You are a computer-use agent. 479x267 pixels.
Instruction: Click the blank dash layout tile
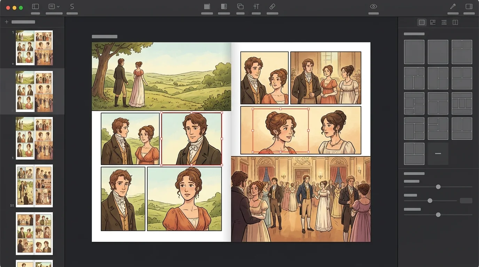(x=438, y=154)
